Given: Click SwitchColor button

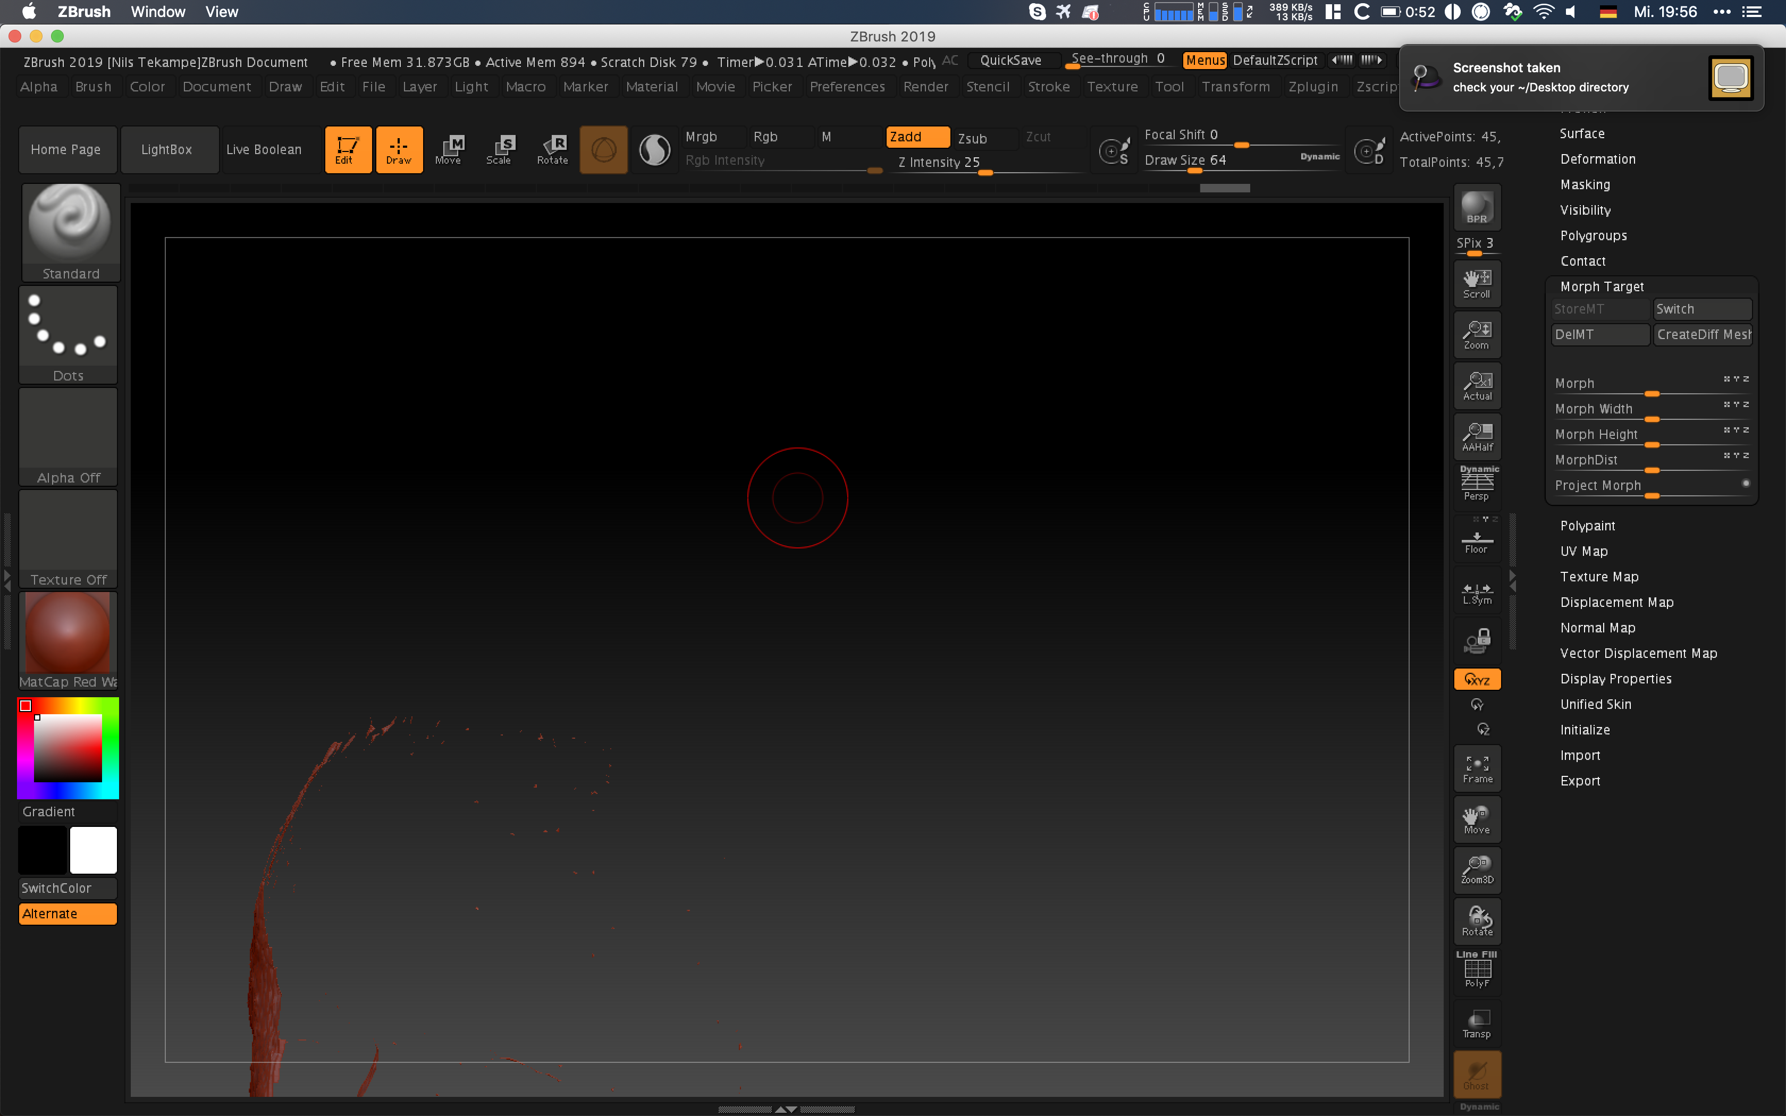Looking at the screenshot, I should pyautogui.click(x=68, y=888).
